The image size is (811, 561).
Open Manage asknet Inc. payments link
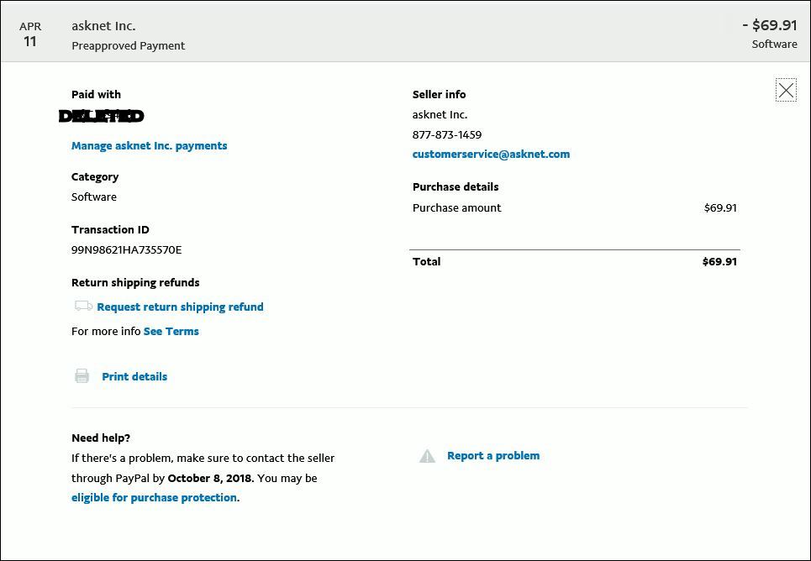point(149,146)
